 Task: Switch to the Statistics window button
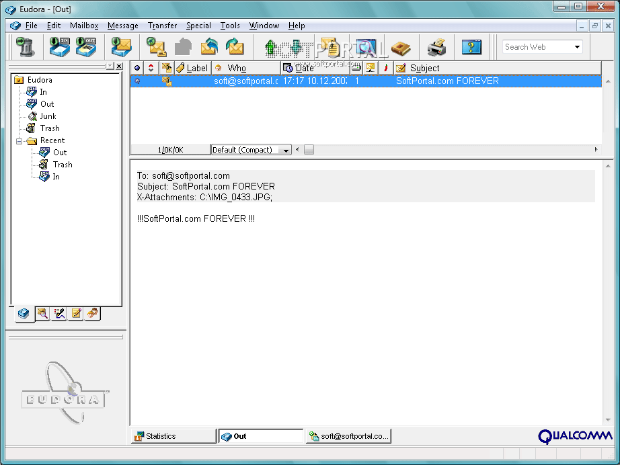click(x=173, y=436)
